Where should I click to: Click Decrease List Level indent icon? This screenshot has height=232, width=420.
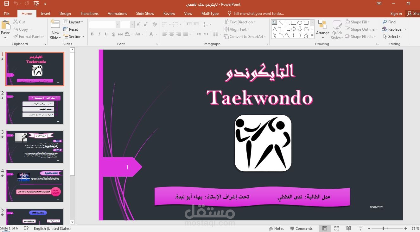189,24
